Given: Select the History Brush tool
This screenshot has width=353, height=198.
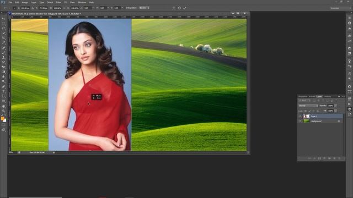Looking at the screenshot, I should pos(3,62).
